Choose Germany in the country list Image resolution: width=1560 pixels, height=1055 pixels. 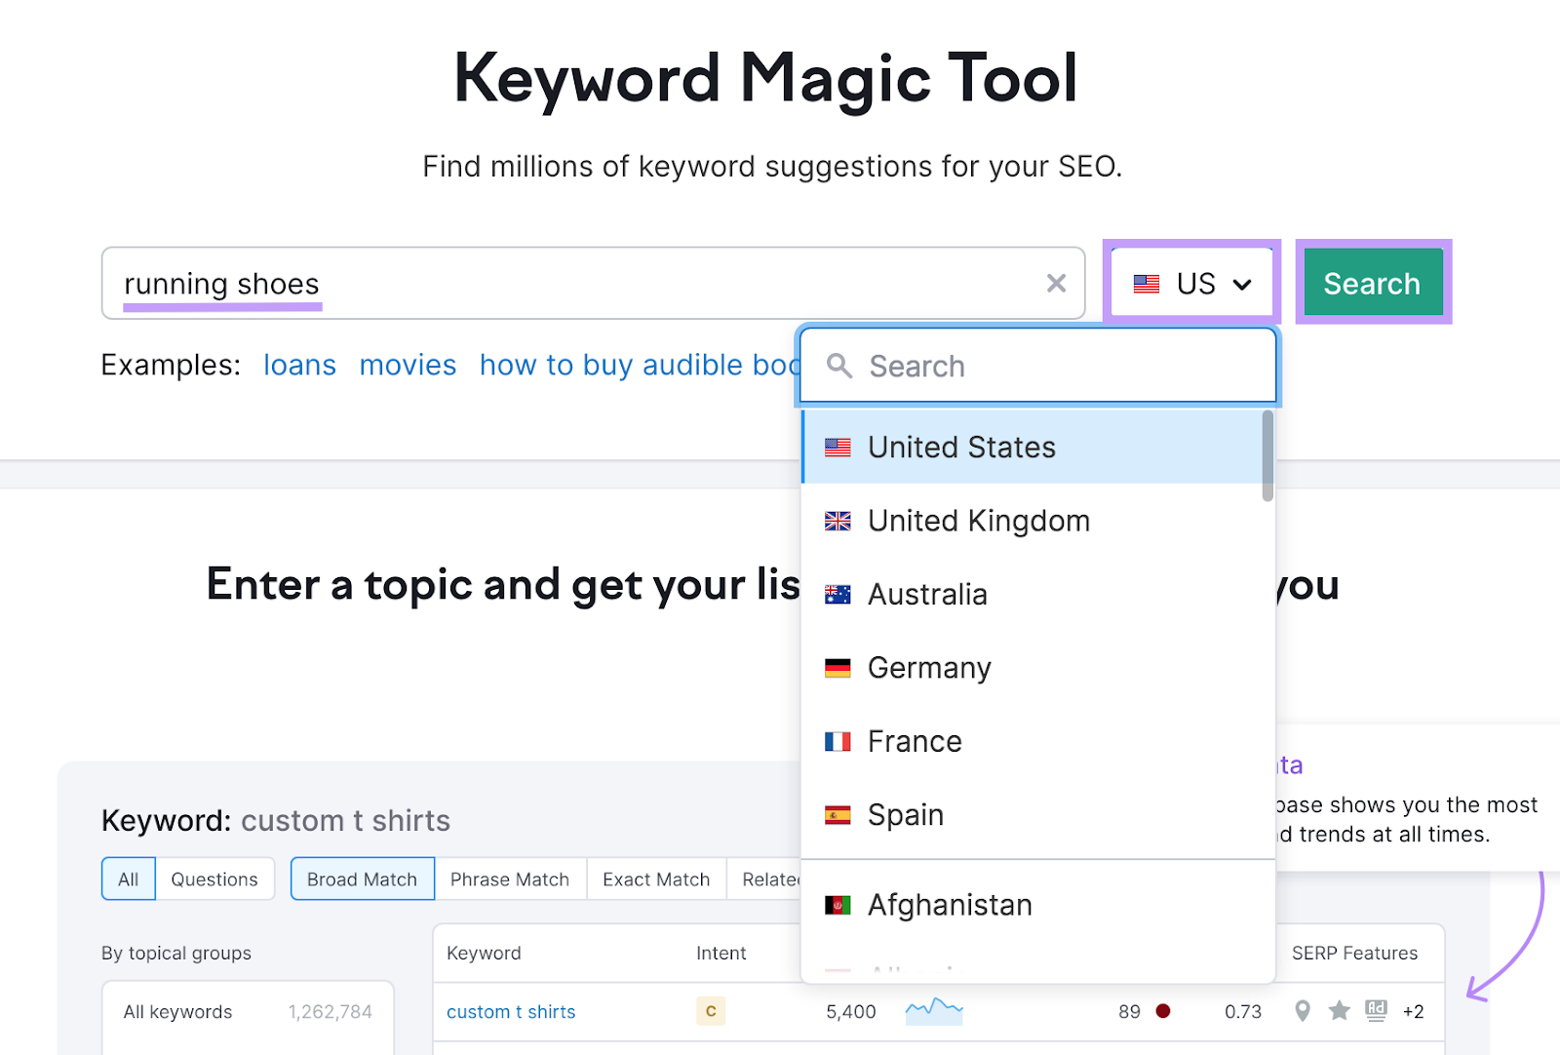coord(1032,668)
